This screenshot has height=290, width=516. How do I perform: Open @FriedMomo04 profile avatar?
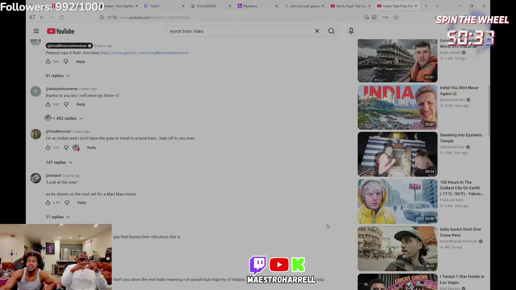(35, 134)
